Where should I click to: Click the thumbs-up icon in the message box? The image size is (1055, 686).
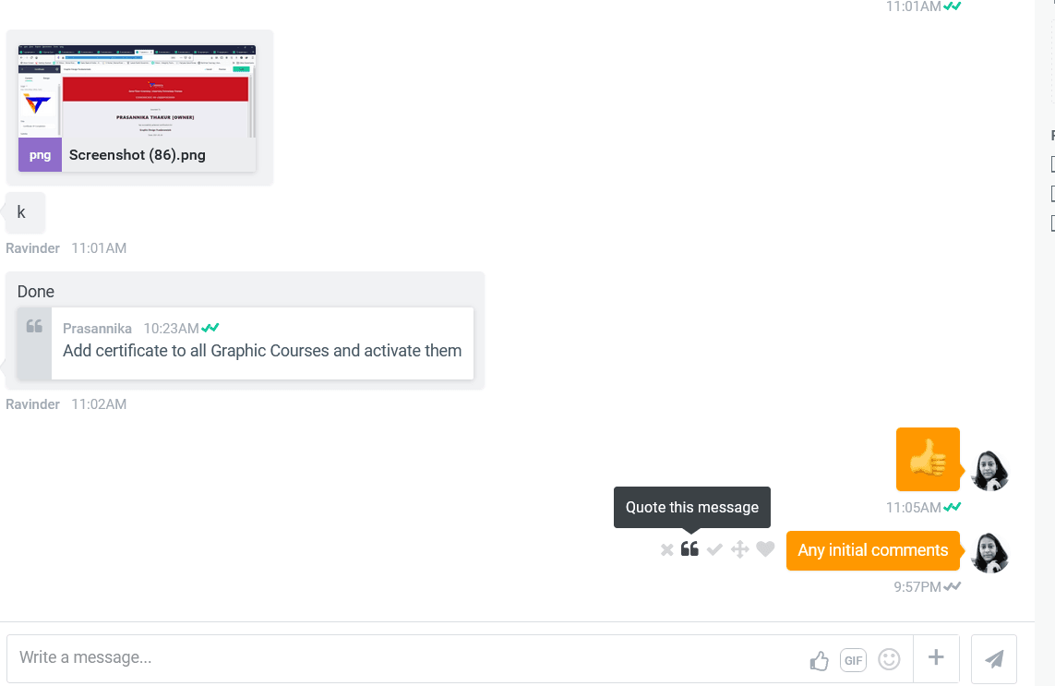click(x=819, y=660)
